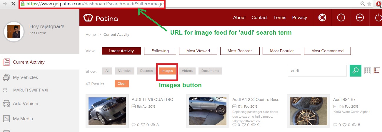Open Audi RS4 B7 wheels thumbnail
This screenshot has height=132, width=382.
[x=308, y=111]
